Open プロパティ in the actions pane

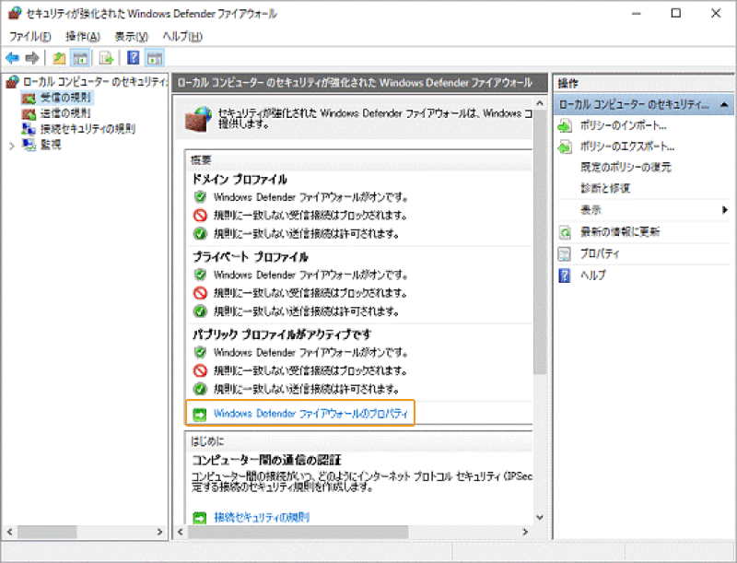(x=600, y=253)
